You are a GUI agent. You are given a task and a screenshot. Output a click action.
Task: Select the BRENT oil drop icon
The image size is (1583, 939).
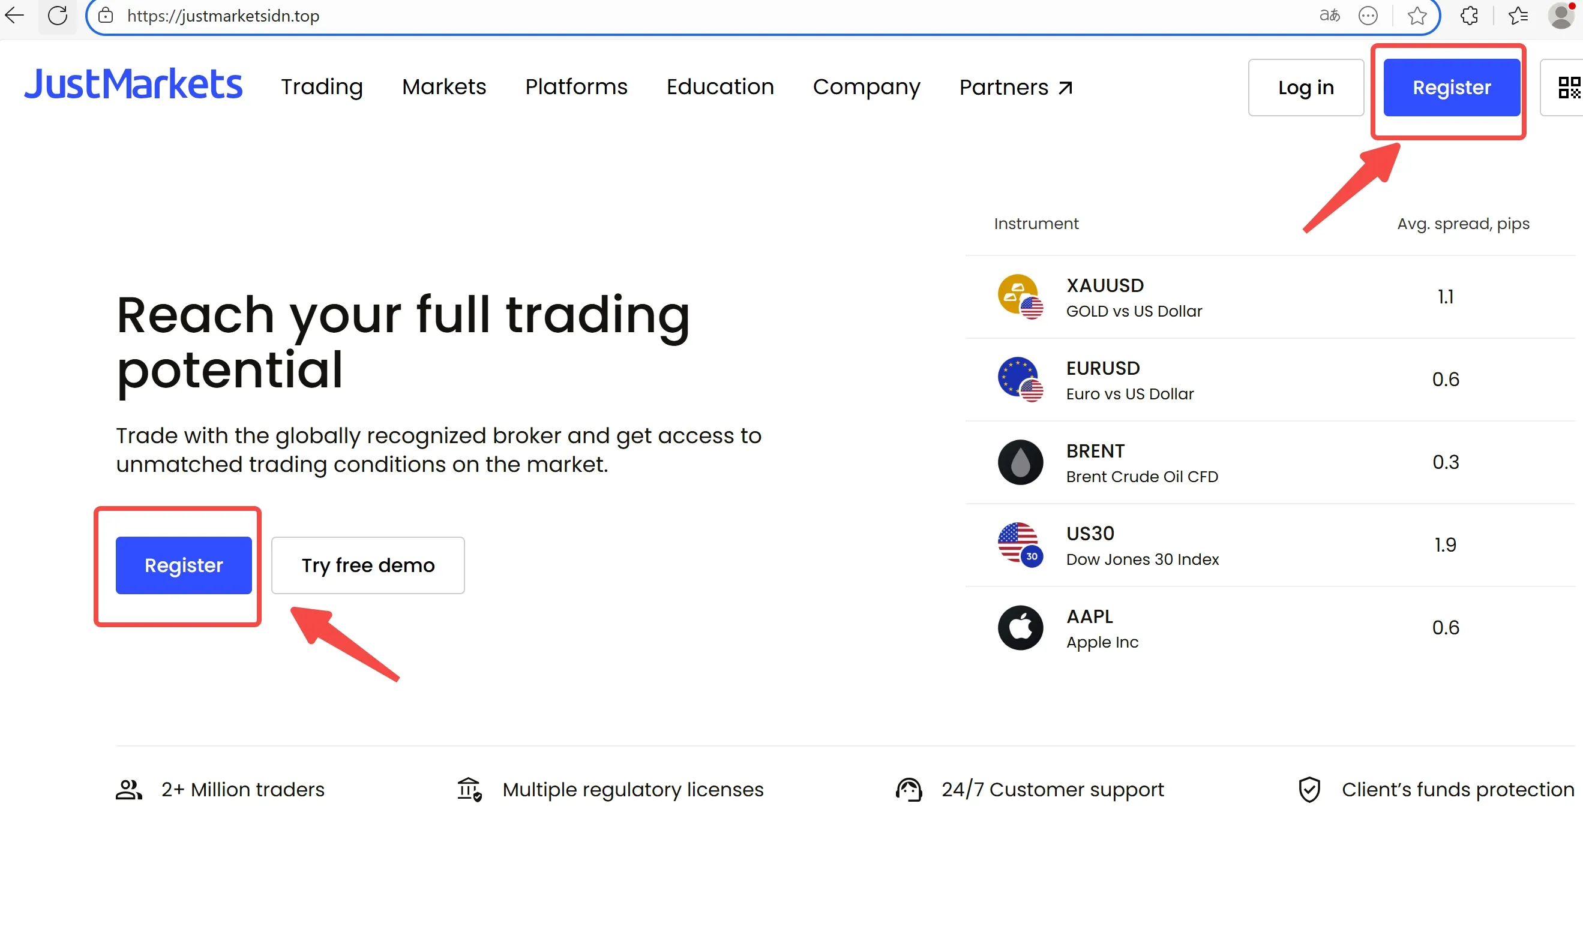pos(1020,462)
